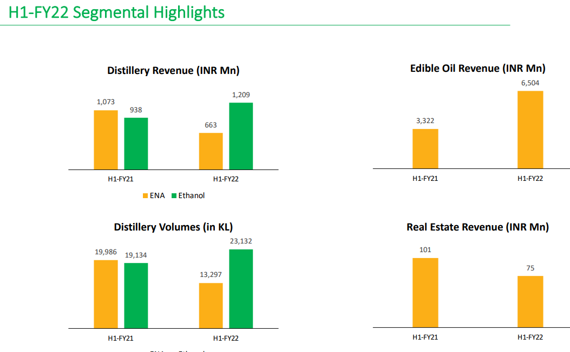The image size is (570, 352).
Task: Select the H1-FY21 Edible Oil Revenue bar
Action: point(425,148)
